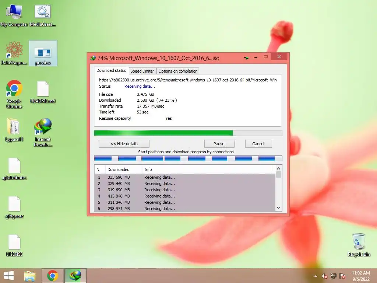This screenshot has width=377, height=283.
Task: Click the archive.org download URL text
Action: coord(188,80)
